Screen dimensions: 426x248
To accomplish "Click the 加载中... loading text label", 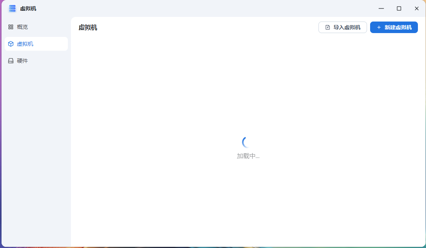I will [x=248, y=156].
